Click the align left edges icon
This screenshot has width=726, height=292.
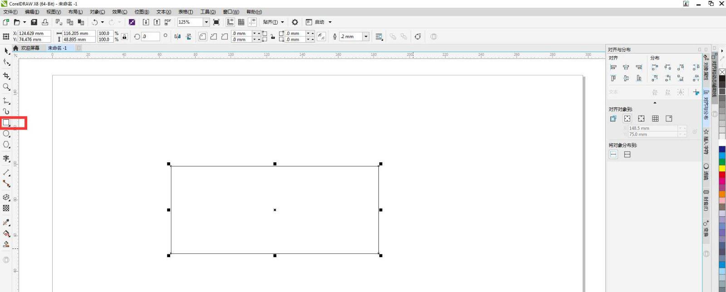pos(613,67)
